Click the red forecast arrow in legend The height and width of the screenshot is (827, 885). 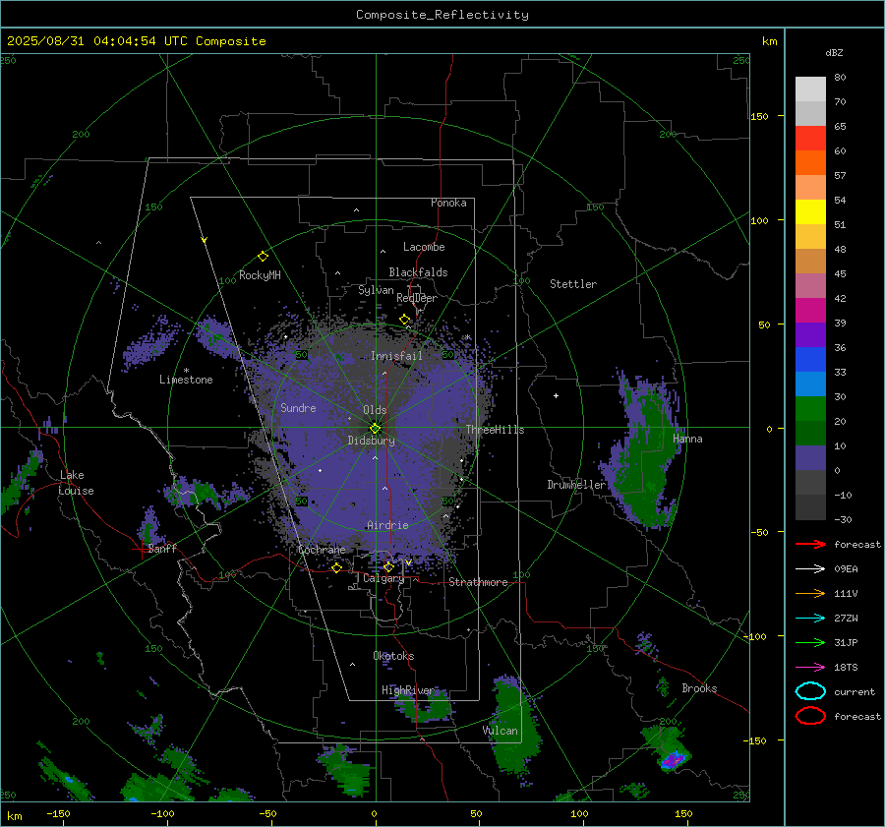click(810, 544)
